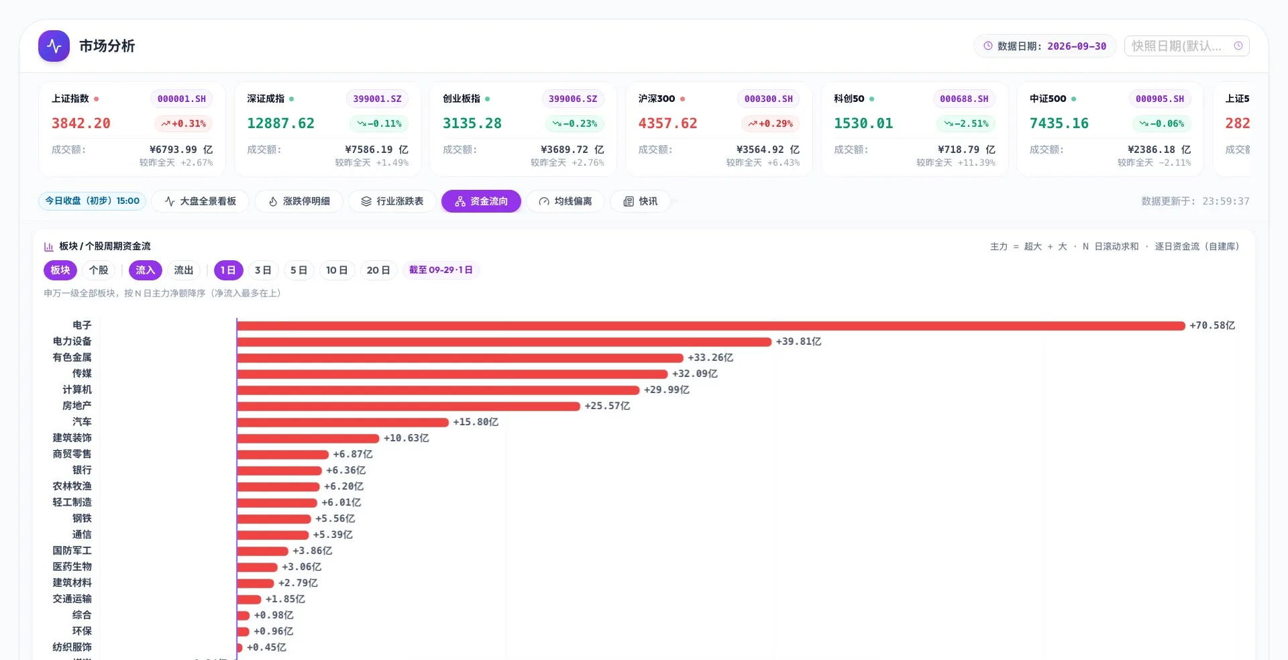Select 流入 direction filter
1288x660 pixels.
(146, 270)
